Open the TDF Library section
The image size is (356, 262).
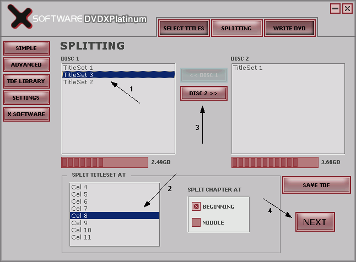[26, 81]
